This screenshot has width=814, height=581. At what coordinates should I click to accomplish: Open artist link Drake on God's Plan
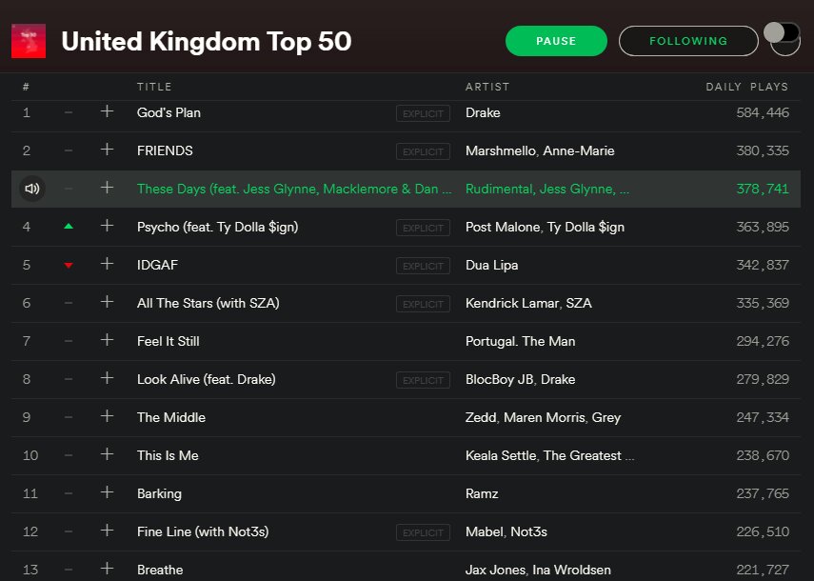click(x=483, y=112)
